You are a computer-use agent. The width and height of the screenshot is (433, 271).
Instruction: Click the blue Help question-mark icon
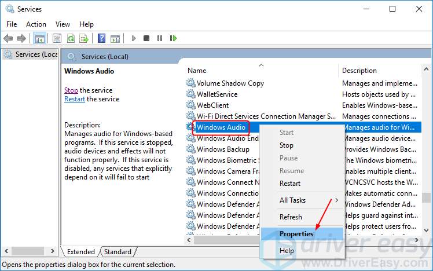102,38
